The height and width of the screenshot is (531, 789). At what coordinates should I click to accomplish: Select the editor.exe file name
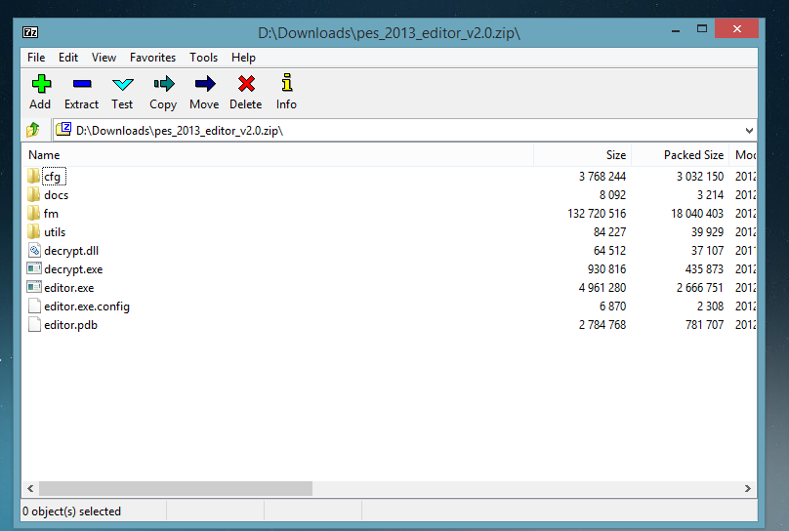pos(69,288)
